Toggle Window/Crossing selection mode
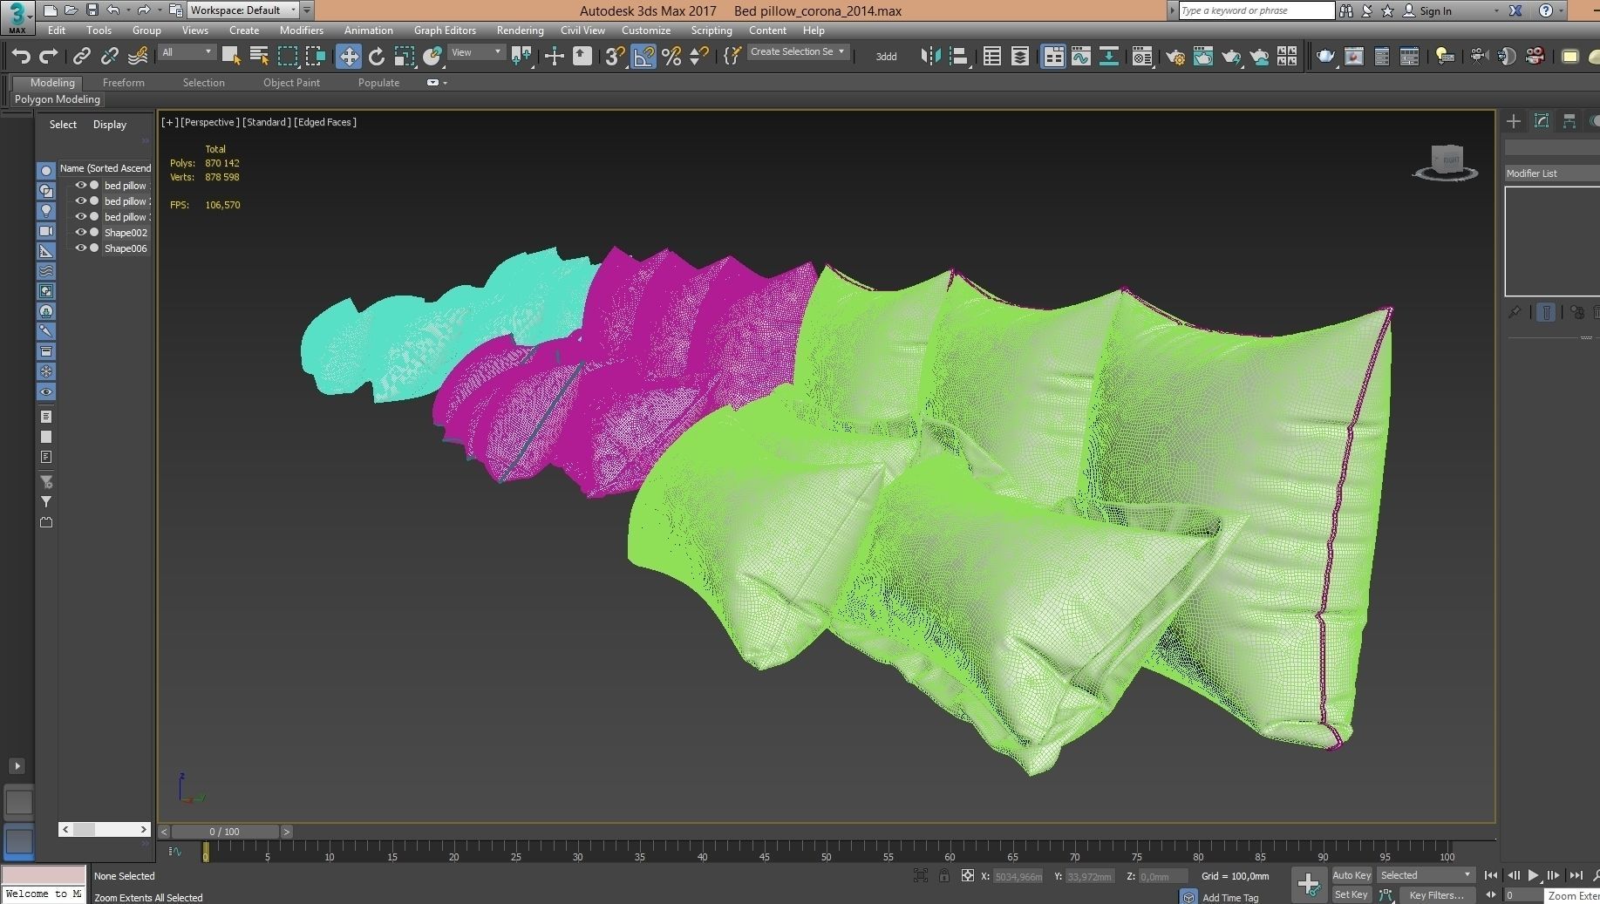 tap(315, 57)
